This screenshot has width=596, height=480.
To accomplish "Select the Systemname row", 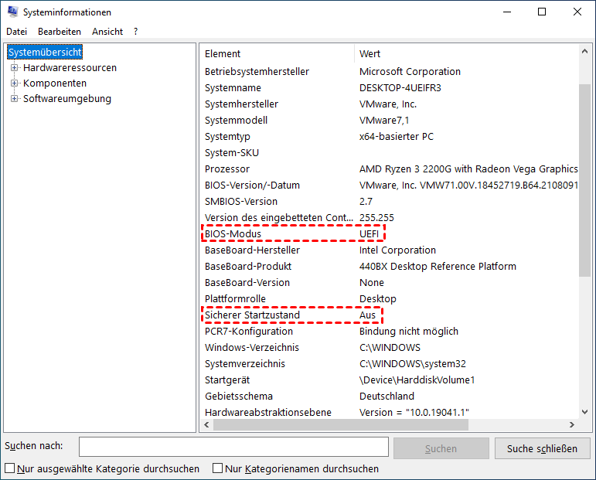I will (x=390, y=88).
